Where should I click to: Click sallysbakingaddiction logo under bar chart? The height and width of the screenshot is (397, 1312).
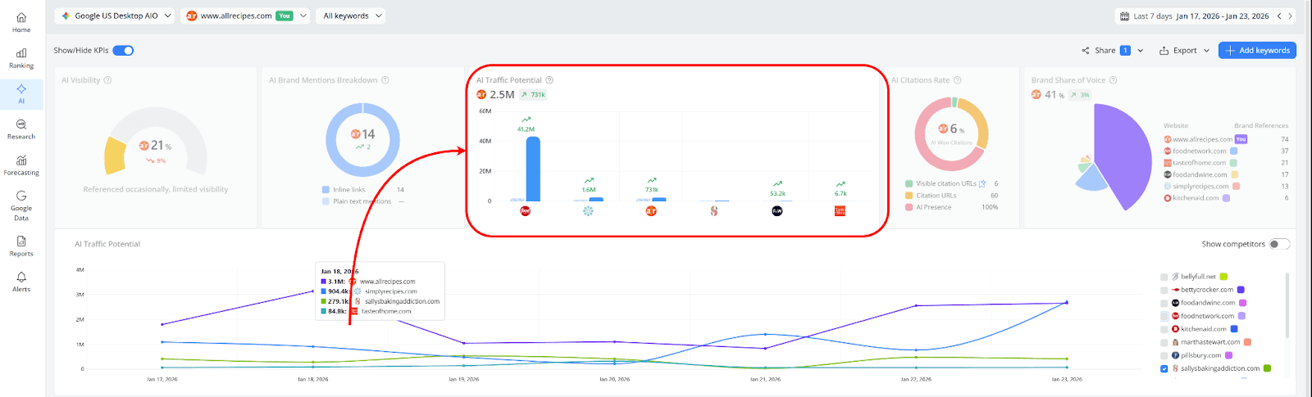click(x=714, y=211)
